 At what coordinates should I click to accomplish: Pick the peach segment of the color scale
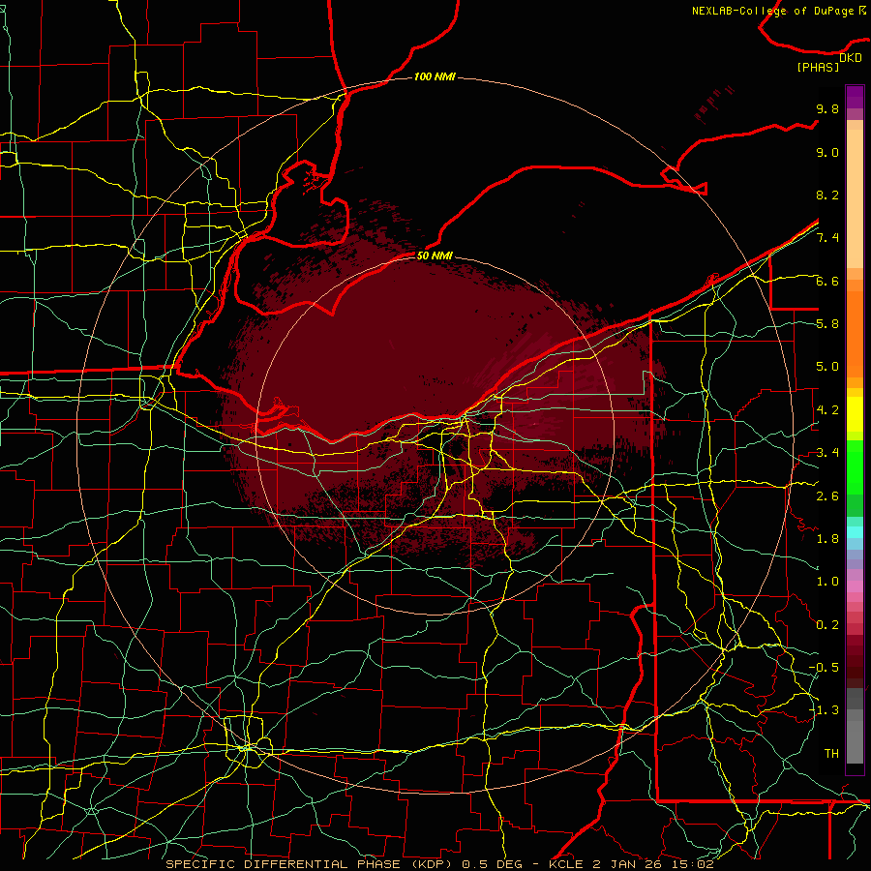(x=855, y=200)
